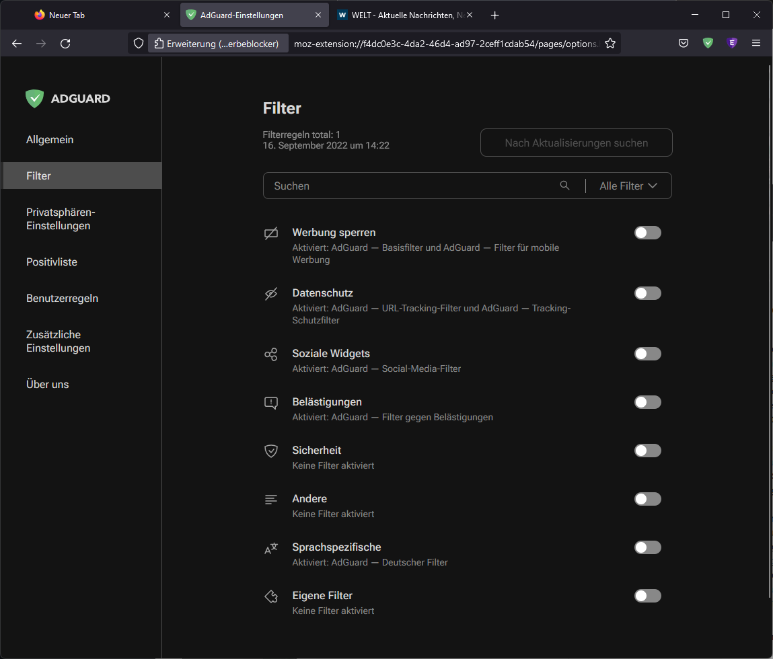This screenshot has height=659, width=773.
Task: Open the Benutzerregeln settings page
Action: 62,298
